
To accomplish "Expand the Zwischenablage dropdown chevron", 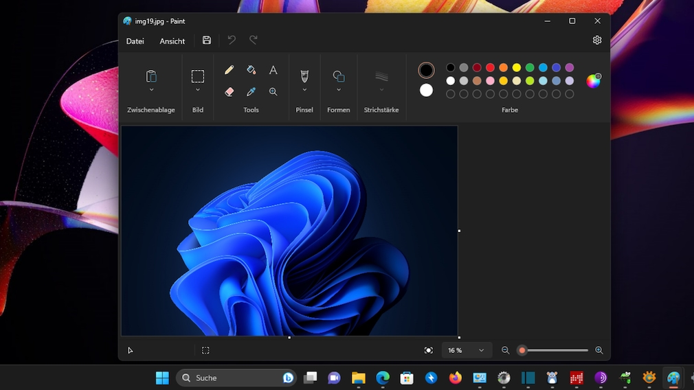I will [x=151, y=90].
